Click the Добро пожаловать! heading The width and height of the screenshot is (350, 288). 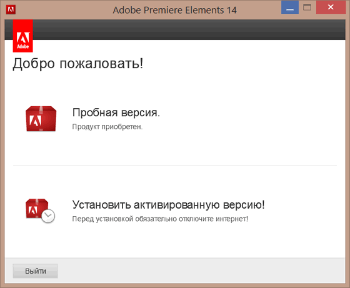pyautogui.click(x=78, y=64)
